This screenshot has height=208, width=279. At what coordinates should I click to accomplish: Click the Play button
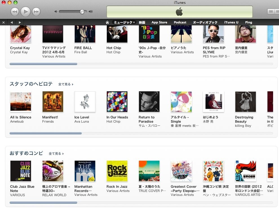pyautogui.click(x=25, y=12)
